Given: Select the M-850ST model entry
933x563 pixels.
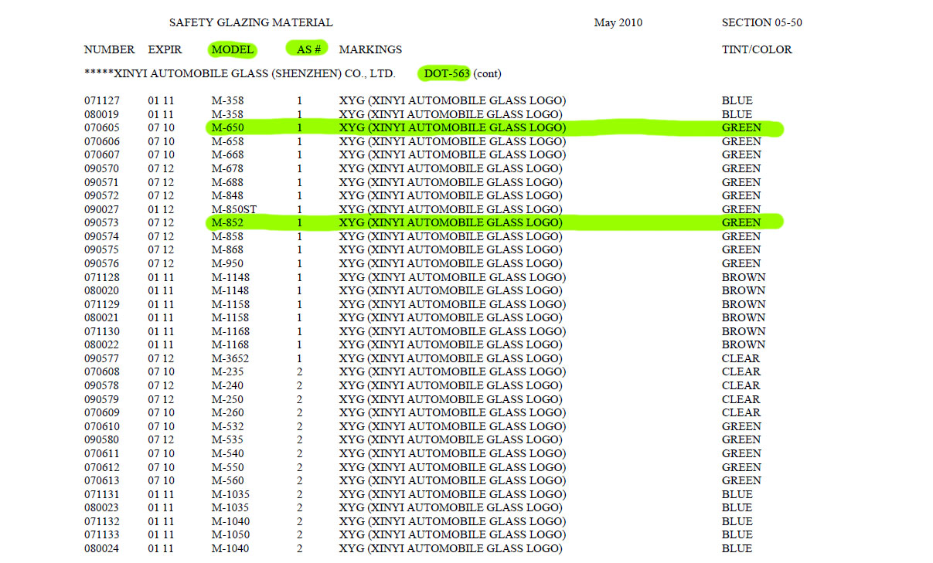Looking at the screenshot, I should 233,209.
